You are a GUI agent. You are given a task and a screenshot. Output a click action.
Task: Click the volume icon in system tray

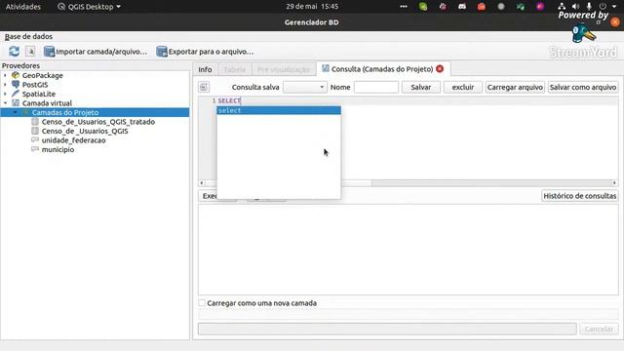[x=575, y=7]
